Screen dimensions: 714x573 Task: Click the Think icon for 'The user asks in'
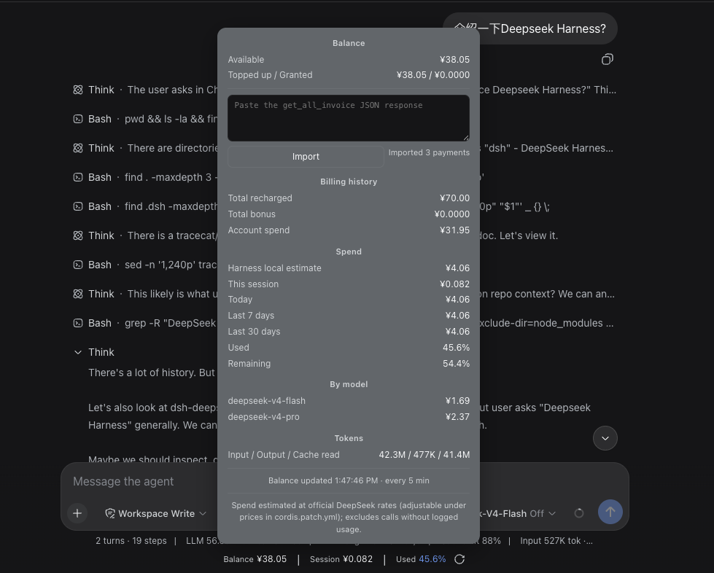[78, 90]
